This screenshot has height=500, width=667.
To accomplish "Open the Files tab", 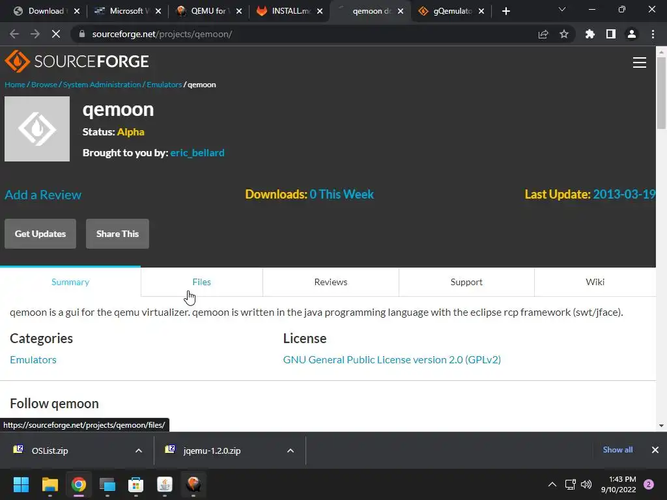I will tap(202, 282).
